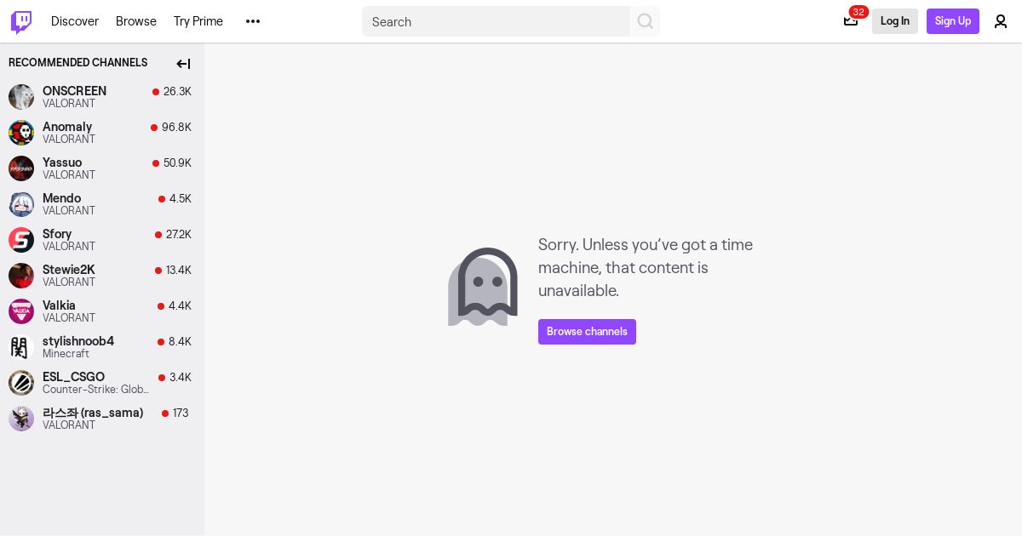Click the 26.3K viewer count
Screen dimensions: 1022x536
point(177,92)
